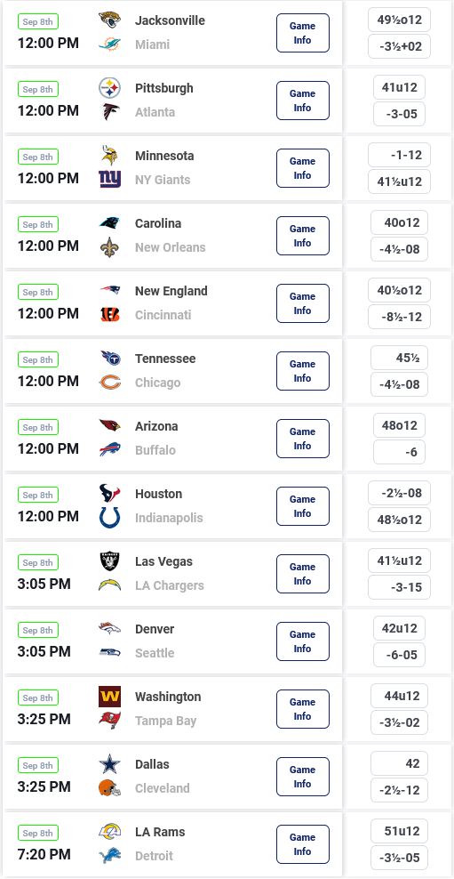Open Game Info for LA Rams vs Detroit

[303, 844]
